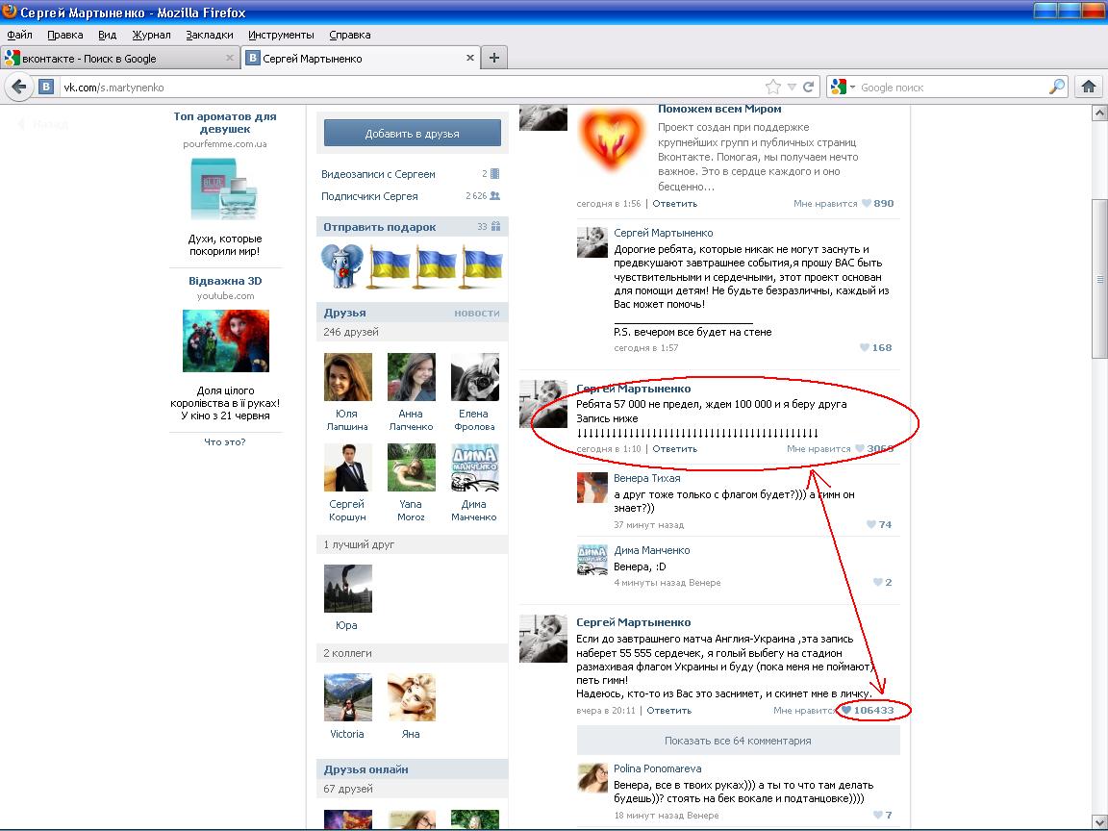Bookmark this page with the star icon

[x=773, y=87]
